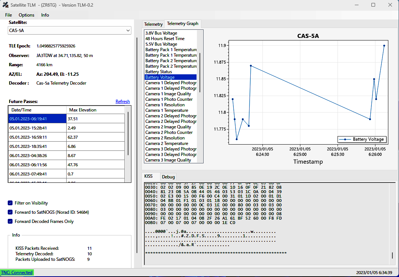The height and width of the screenshot is (277, 399).
Task: Toggle Filter on Visibility checkbox
Action: click(10, 203)
